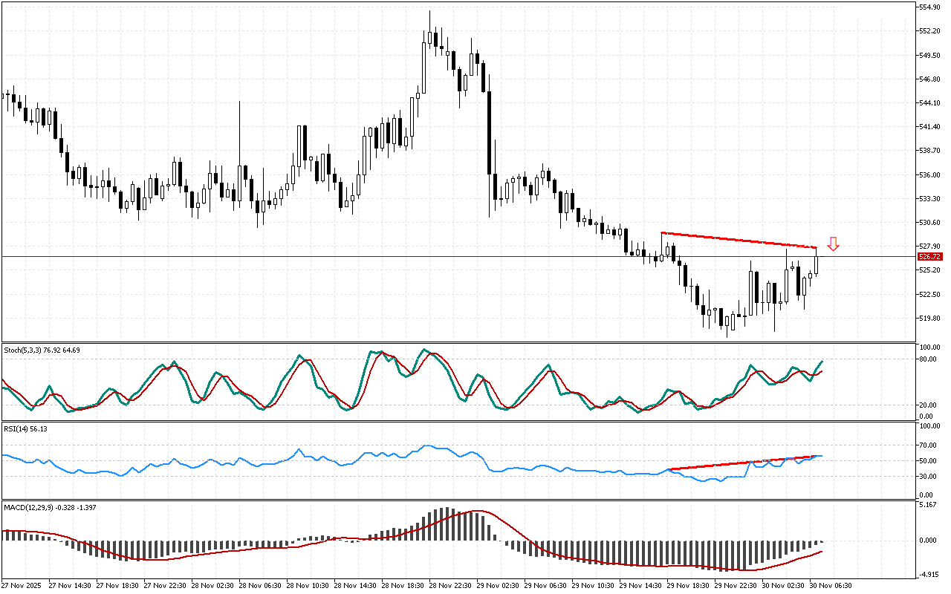951x594 pixels.
Task: Click the red down arrow signal marker
Action: point(834,244)
